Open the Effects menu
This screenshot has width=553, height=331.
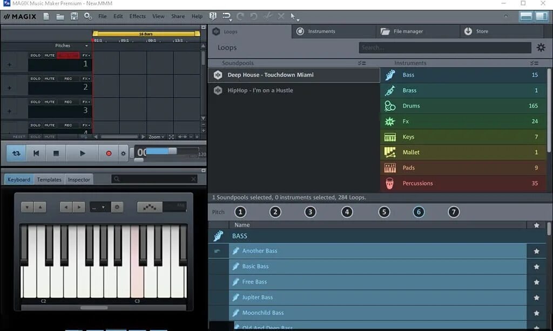click(137, 16)
